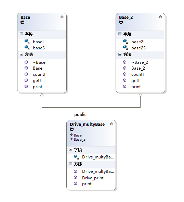The height and width of the screenshot is (202, 184).
Task: Click the baseI field icon
Action: click(27, 41)
